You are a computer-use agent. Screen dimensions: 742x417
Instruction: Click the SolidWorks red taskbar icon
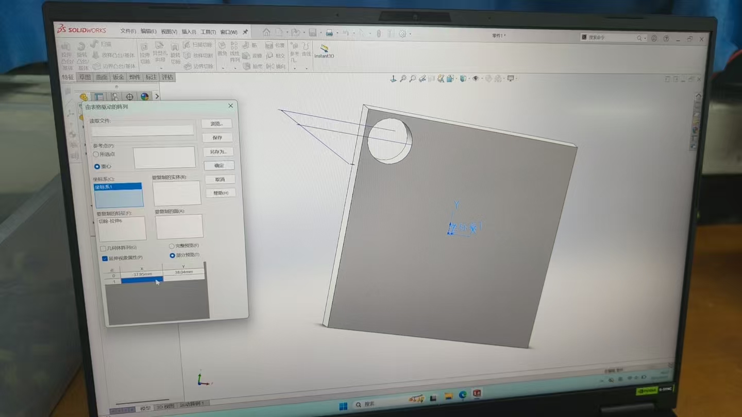point(477,394)
